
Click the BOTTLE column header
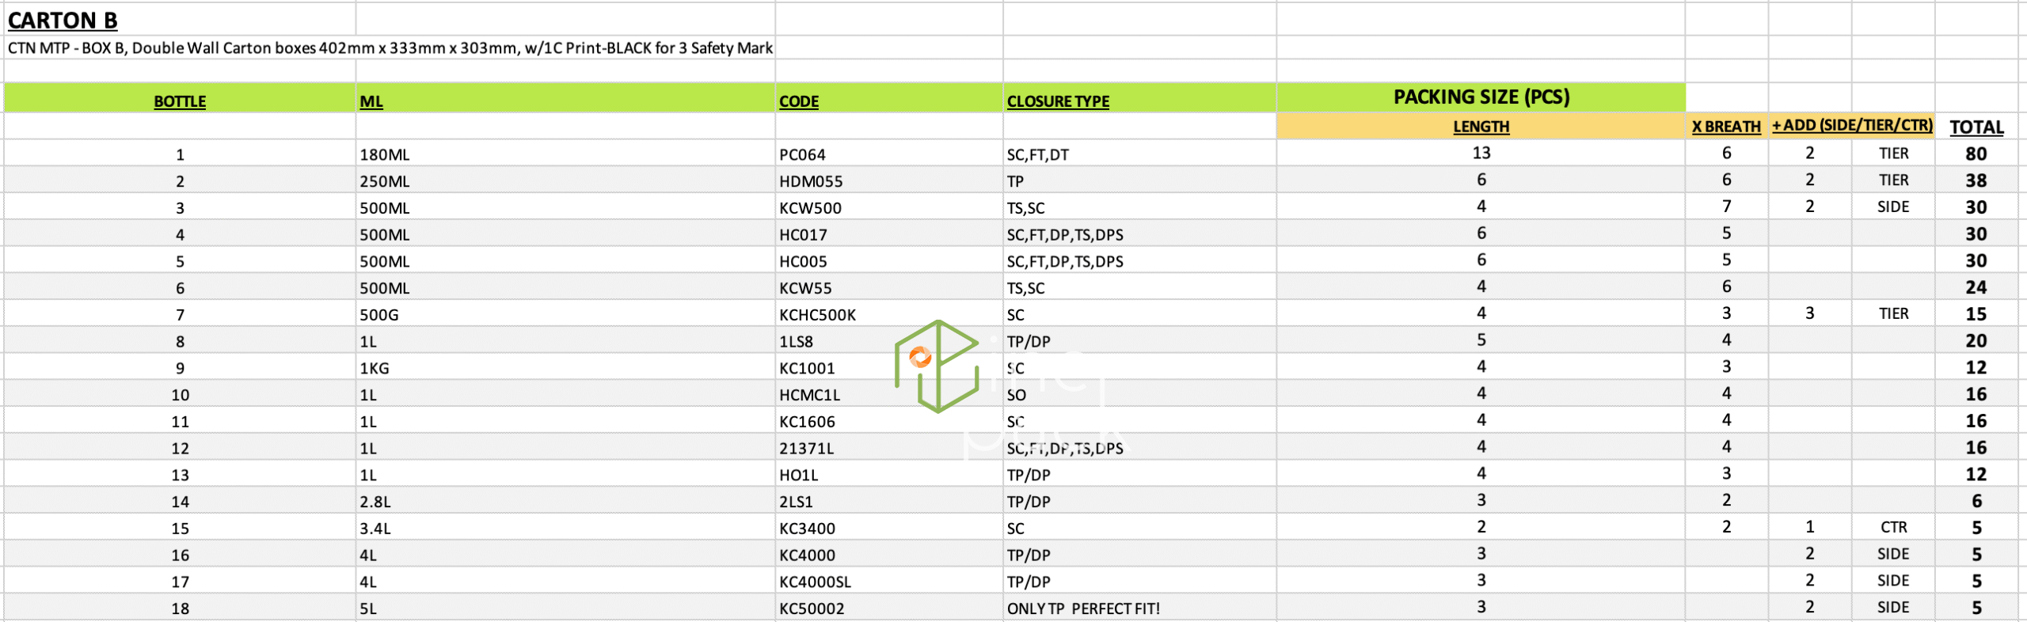(180, 101)
